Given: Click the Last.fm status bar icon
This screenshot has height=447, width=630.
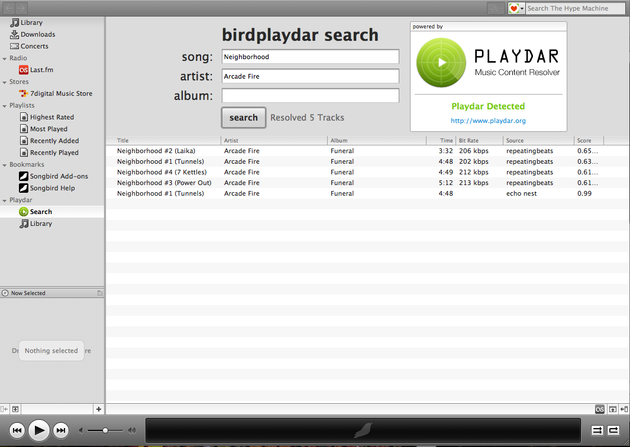Looking at the screenshot, I should [x=599, y=409].
